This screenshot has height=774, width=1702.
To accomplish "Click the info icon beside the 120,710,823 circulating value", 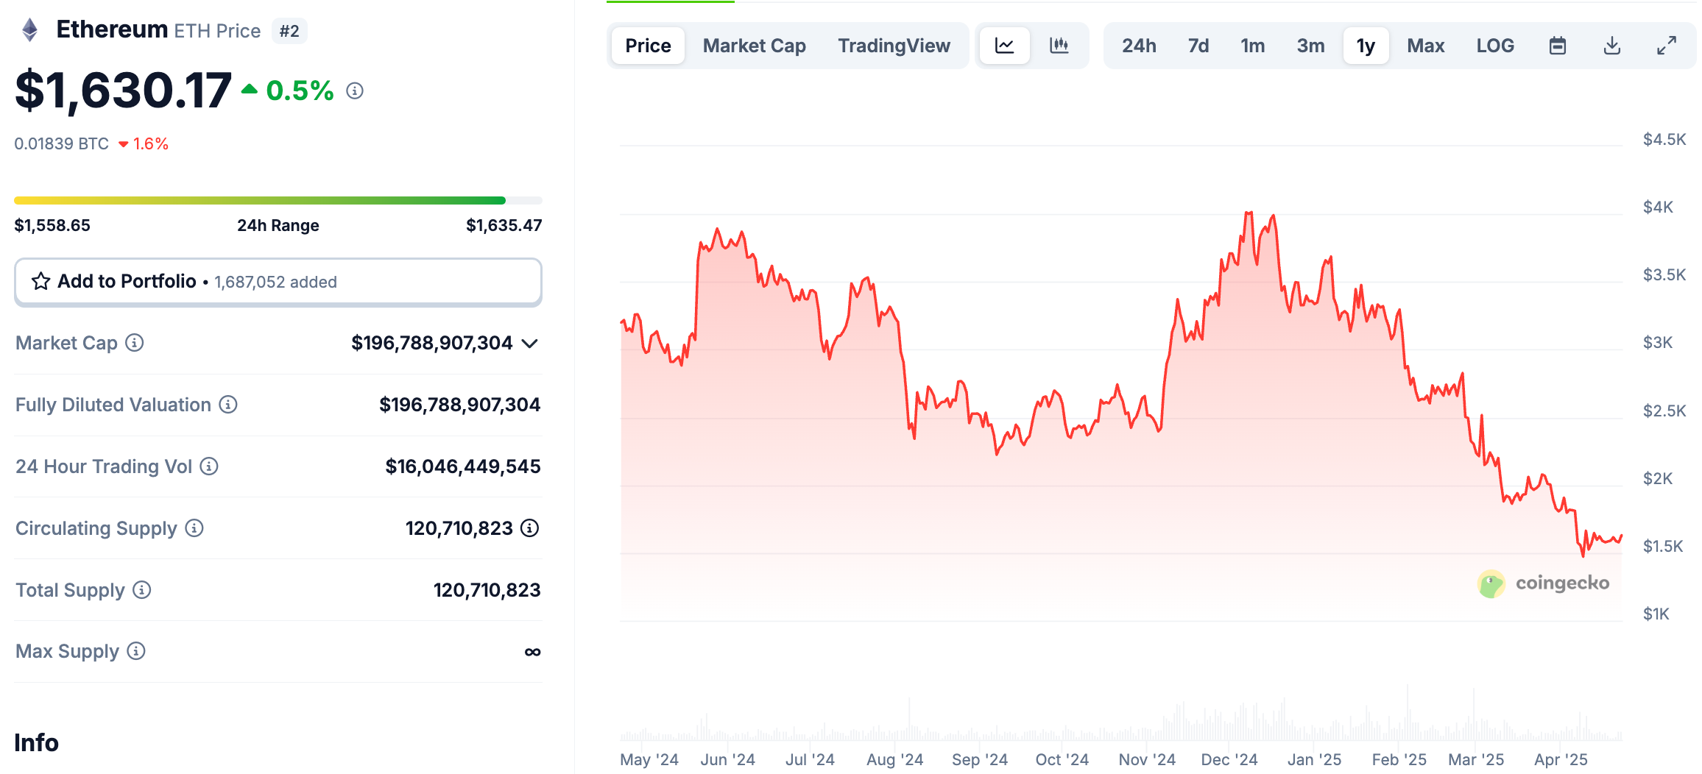I will click(530, 528).
